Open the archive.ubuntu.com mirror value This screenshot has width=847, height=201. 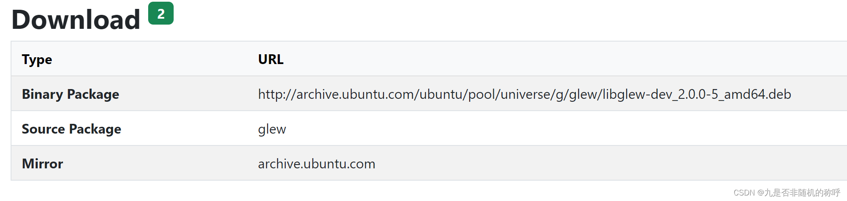click(x=317, y=164)
